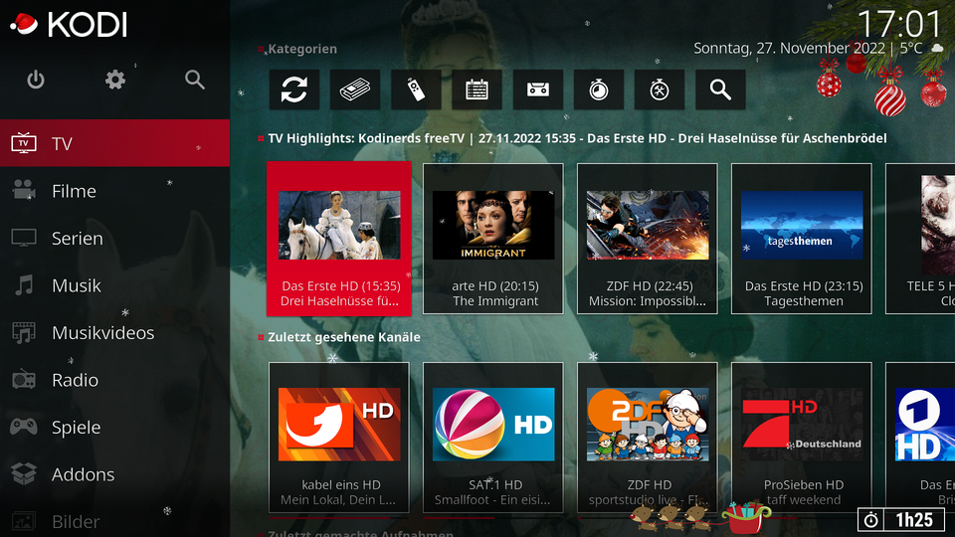Image resolution: width=955 pixels, height=537 pixels.
Task: Select arte HD The Immigrant highlight
Action: (493, 239)
